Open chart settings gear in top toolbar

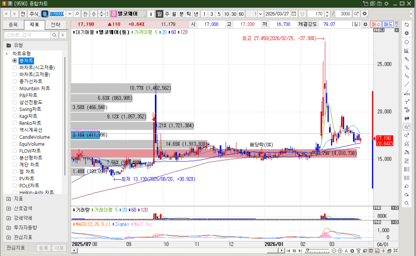pos(364,13)
